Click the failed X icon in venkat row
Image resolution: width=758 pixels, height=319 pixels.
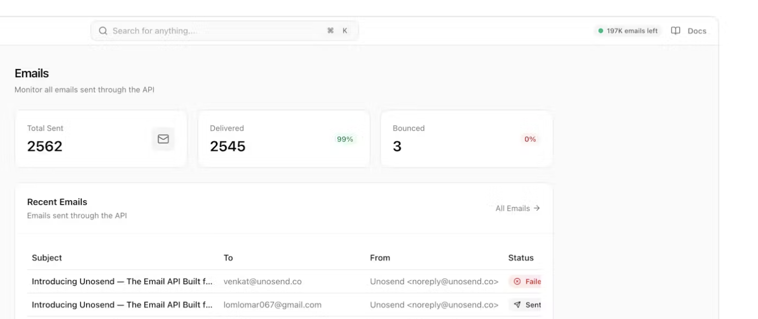(x=518, y=281)
